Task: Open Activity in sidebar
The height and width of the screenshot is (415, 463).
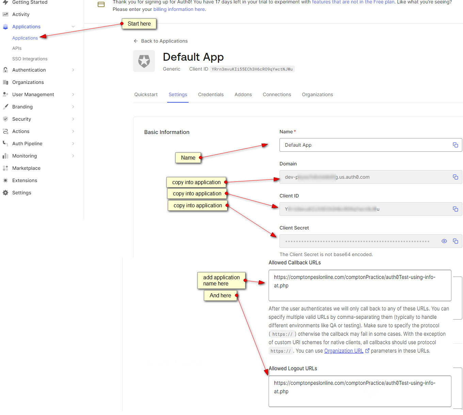Action: click(x=21, y=14)
